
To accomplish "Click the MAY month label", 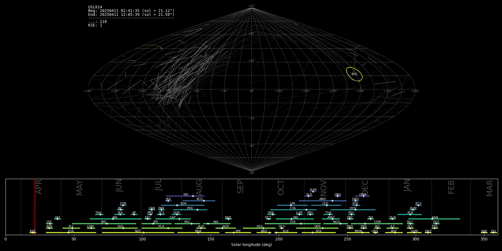I will (x=79, y=188).
